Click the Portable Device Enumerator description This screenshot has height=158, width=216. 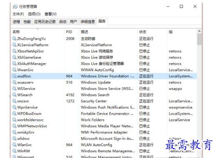coord(107,114)
